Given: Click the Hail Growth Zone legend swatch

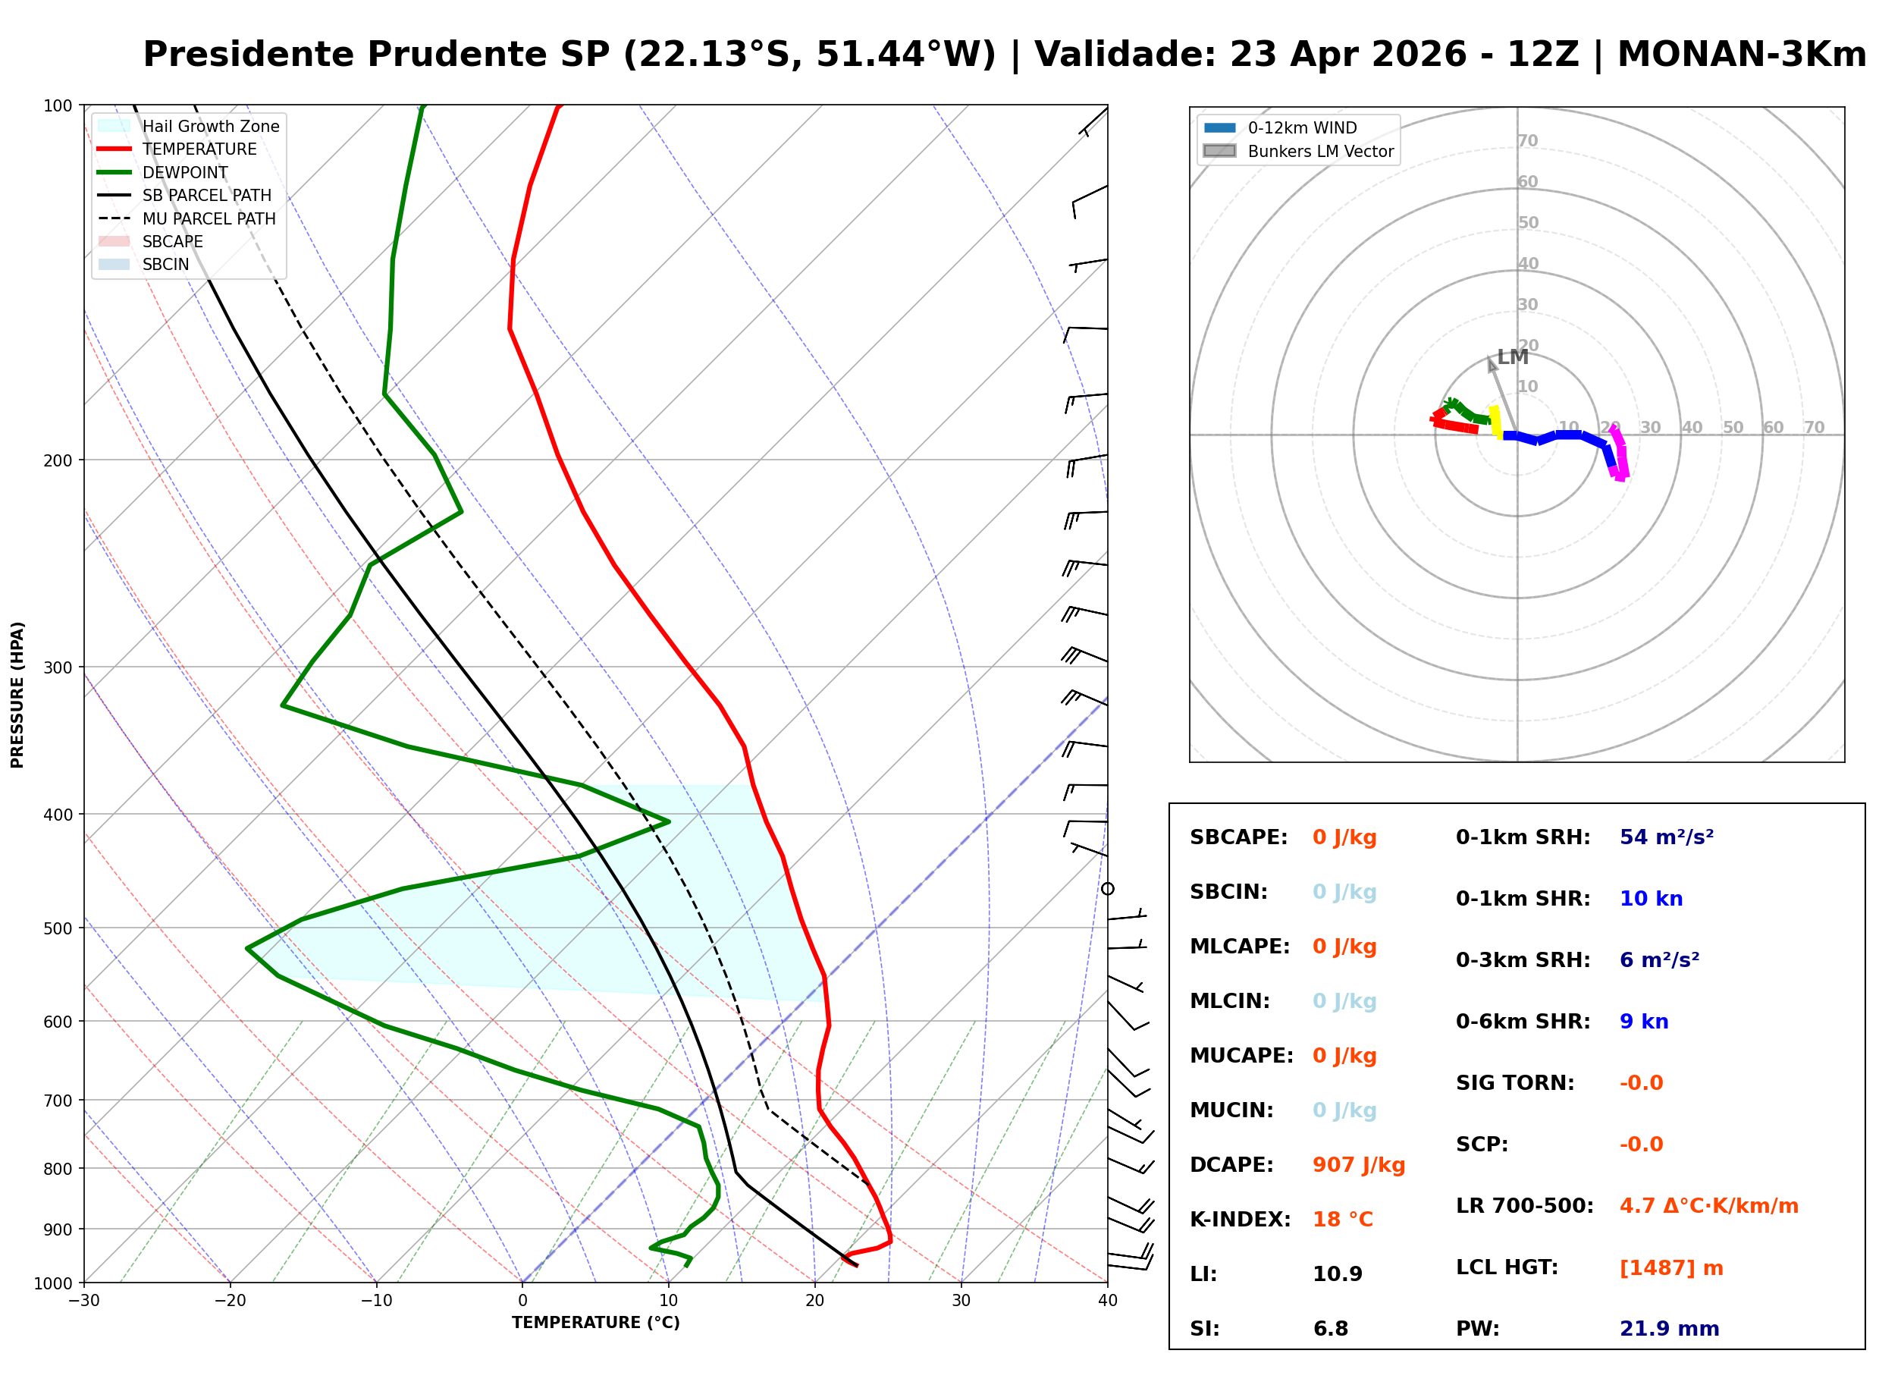Looking at the screenshot, I should click(x=114, y=126).
